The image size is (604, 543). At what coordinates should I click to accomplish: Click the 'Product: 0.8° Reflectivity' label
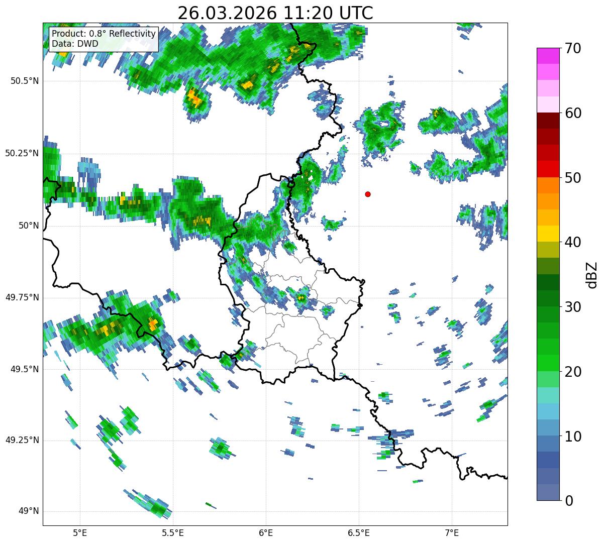pyautogui.click(x=104, y=34)
